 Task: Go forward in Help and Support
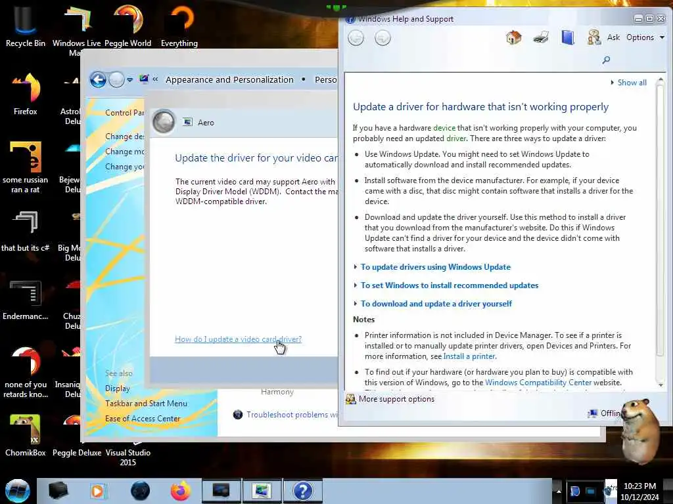coord(383,38)
